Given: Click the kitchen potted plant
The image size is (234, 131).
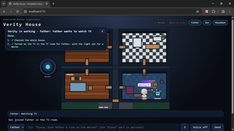Looking at the screenshot, I should coord(163,36).
